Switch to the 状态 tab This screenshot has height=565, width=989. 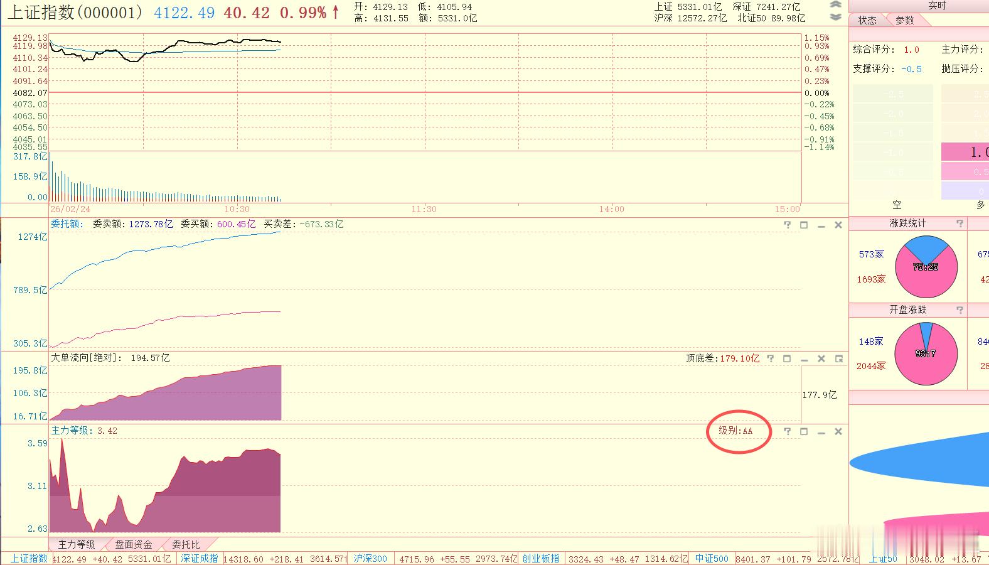tap(867, 20)
